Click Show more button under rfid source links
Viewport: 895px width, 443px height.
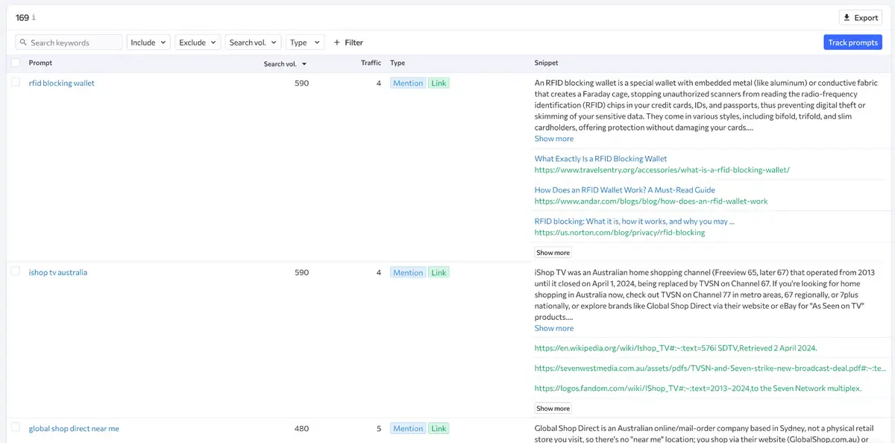pos(553,253)
